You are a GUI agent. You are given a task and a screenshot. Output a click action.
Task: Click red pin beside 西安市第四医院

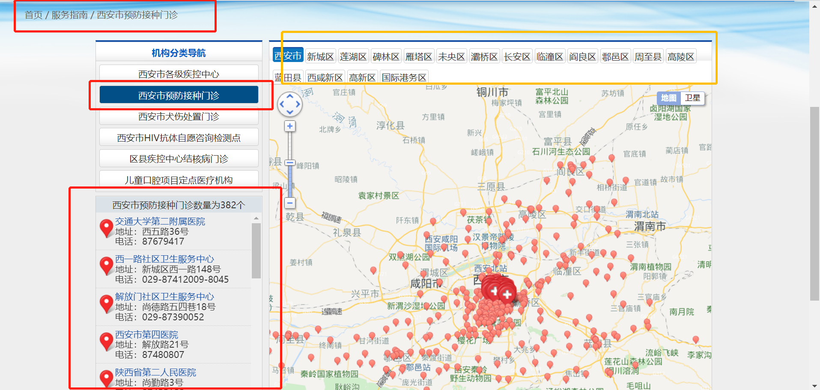coord(106,341)
